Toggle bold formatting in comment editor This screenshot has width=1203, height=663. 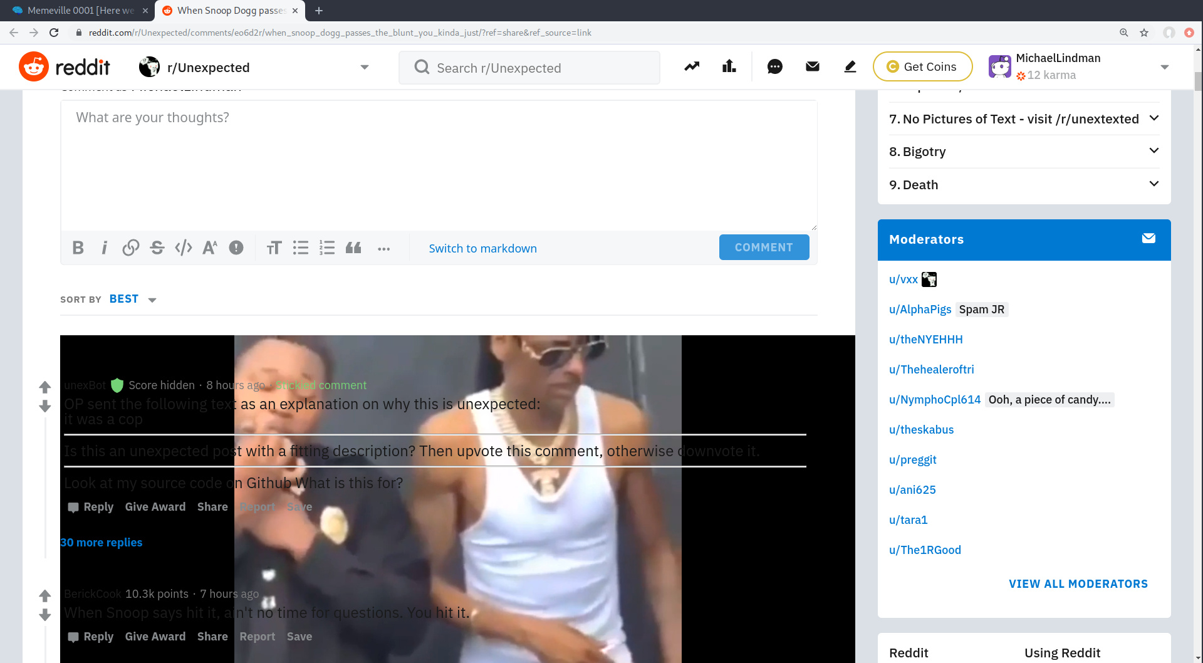tap(78, 248)
